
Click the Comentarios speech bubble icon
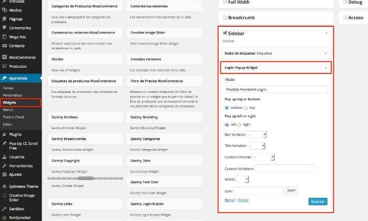pos(4,28)
